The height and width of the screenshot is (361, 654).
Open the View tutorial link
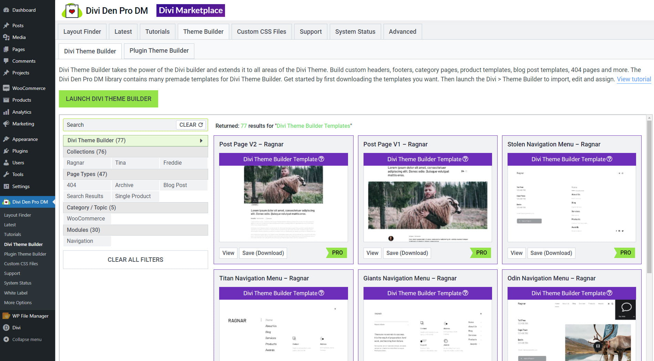634,79
